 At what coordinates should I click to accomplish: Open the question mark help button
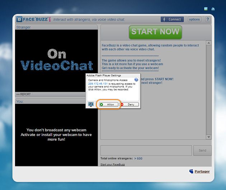208,19
